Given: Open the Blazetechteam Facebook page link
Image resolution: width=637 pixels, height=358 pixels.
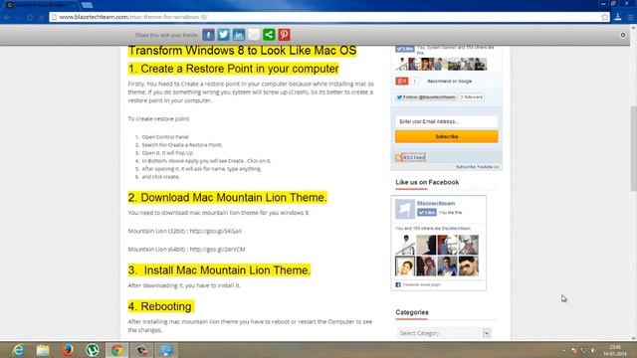Looking at the screenshot, I should [436, 203].
